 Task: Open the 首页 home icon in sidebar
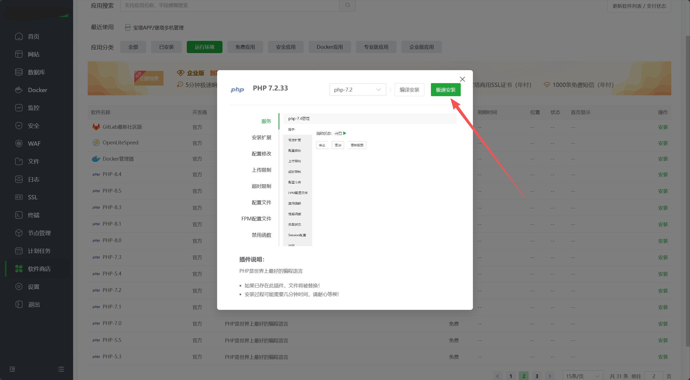coord(19,36)
